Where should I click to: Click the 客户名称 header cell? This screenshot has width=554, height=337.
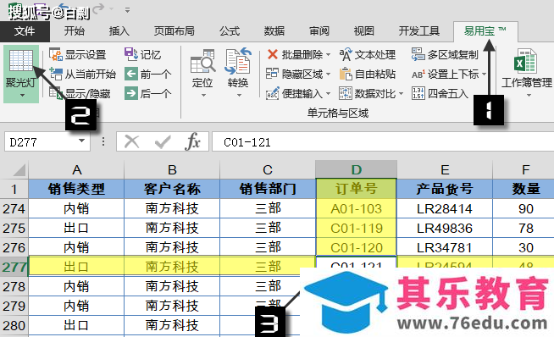172,189
